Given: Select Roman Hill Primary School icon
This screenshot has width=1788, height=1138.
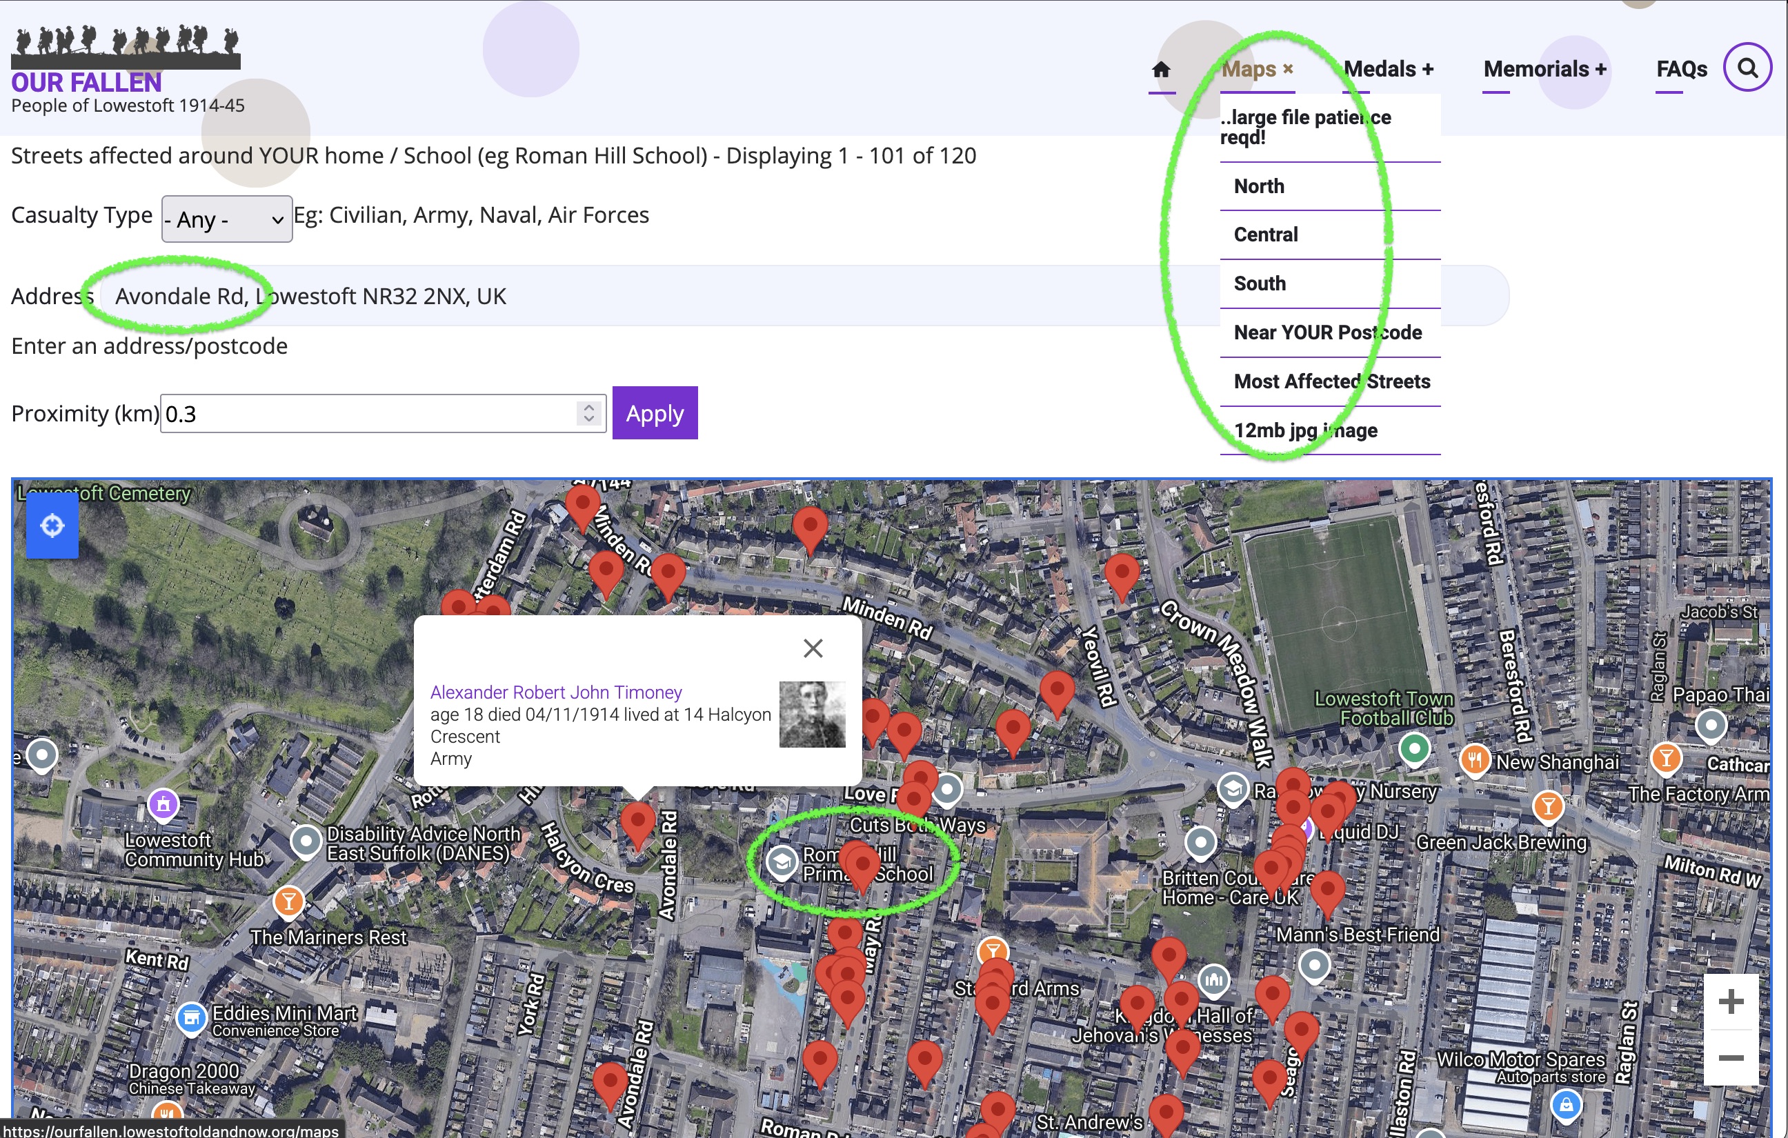Looking at the screenshot, I should pyautogui.click(x=781, y=863).
